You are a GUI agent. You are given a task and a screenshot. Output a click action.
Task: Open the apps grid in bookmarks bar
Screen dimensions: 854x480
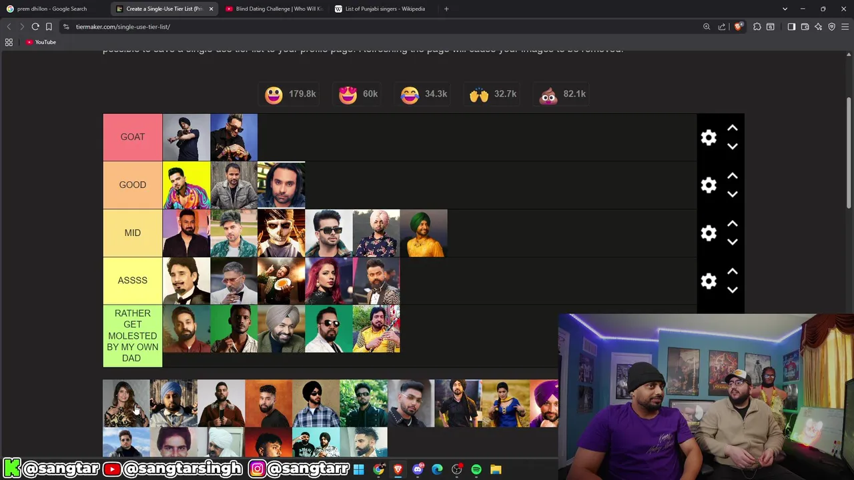tap(9, 42)
